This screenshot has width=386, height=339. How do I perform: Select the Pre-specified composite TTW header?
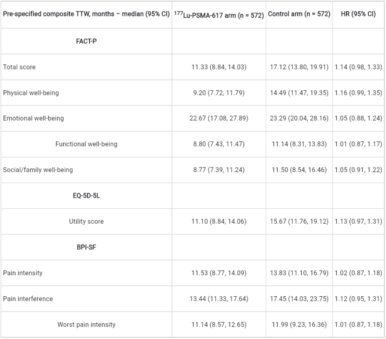[86, 14]
